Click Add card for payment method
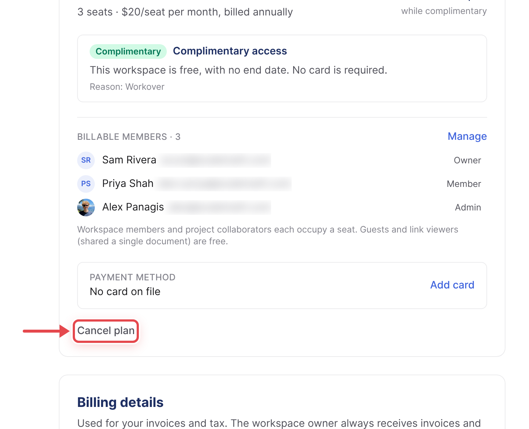The image size is (529, 429). tap(452, 285)
